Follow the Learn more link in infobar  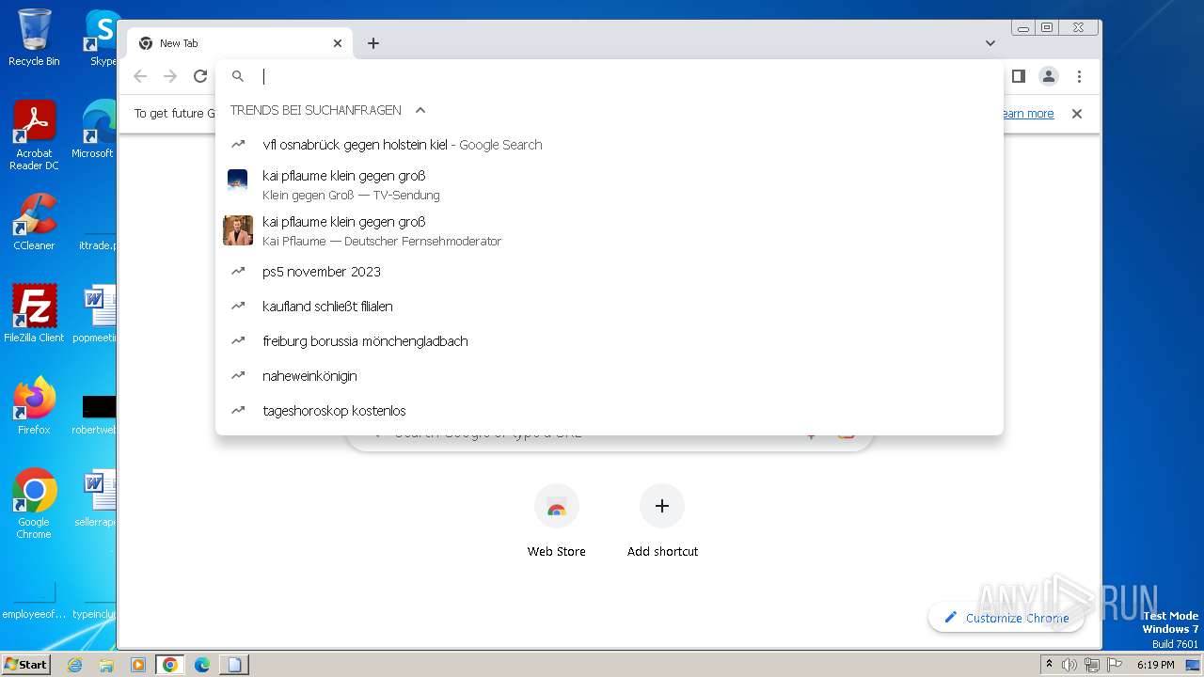pyautogui.click(x=1028, y=114)
